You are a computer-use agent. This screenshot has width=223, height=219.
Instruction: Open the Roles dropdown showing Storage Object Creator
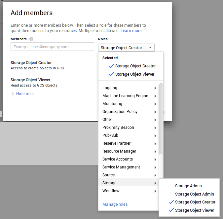(x=126, y=48)
